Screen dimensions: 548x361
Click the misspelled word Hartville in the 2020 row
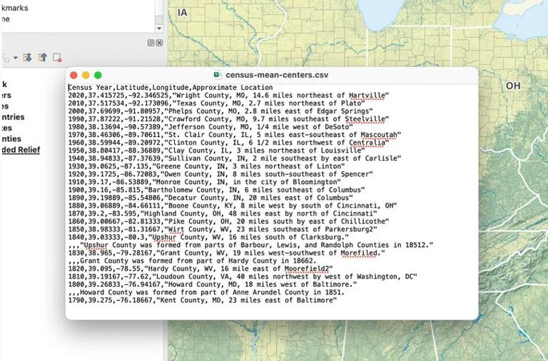[x=367, y=95]
